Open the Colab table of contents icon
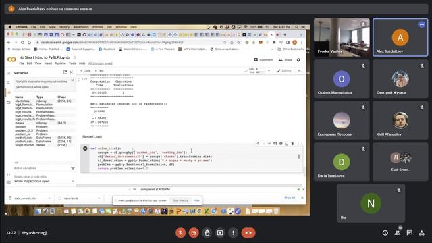The width and height of the screenshot is (432, 243). (x=9, y=73)
